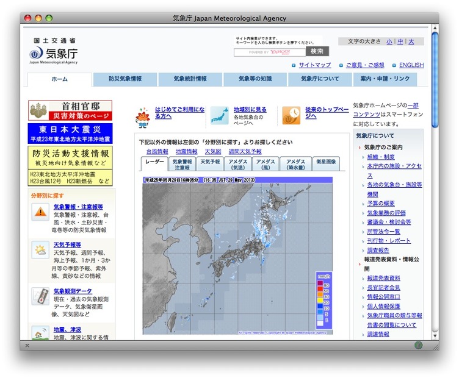This screenshot has width=459, height=378.
Task: Switch to the ENGLISH site
Action: click(411, 65)
